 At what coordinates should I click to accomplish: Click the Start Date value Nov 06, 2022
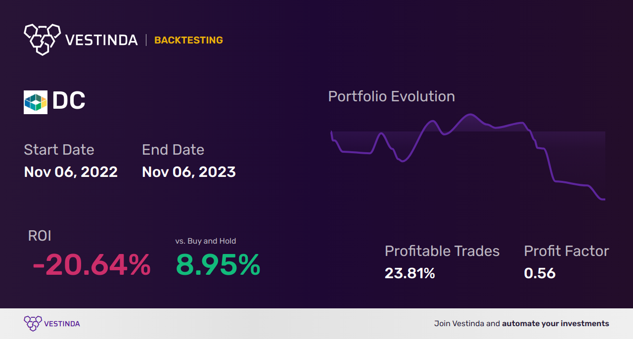pos(71,172)
